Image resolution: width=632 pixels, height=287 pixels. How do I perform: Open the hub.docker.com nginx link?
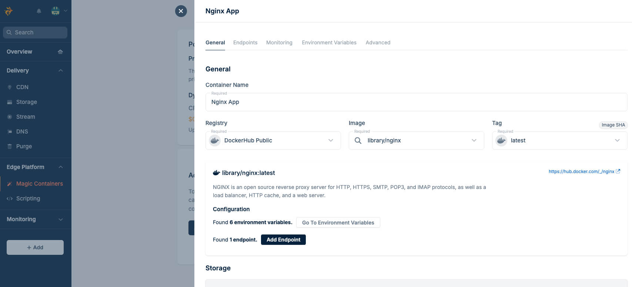pyautogui.click(x=581, y=171)
